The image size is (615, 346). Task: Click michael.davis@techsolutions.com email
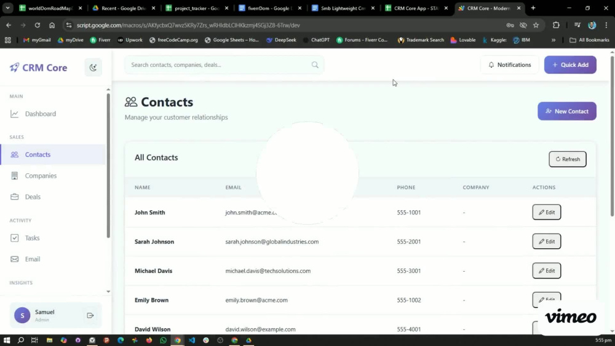click(x=268, y=271)
